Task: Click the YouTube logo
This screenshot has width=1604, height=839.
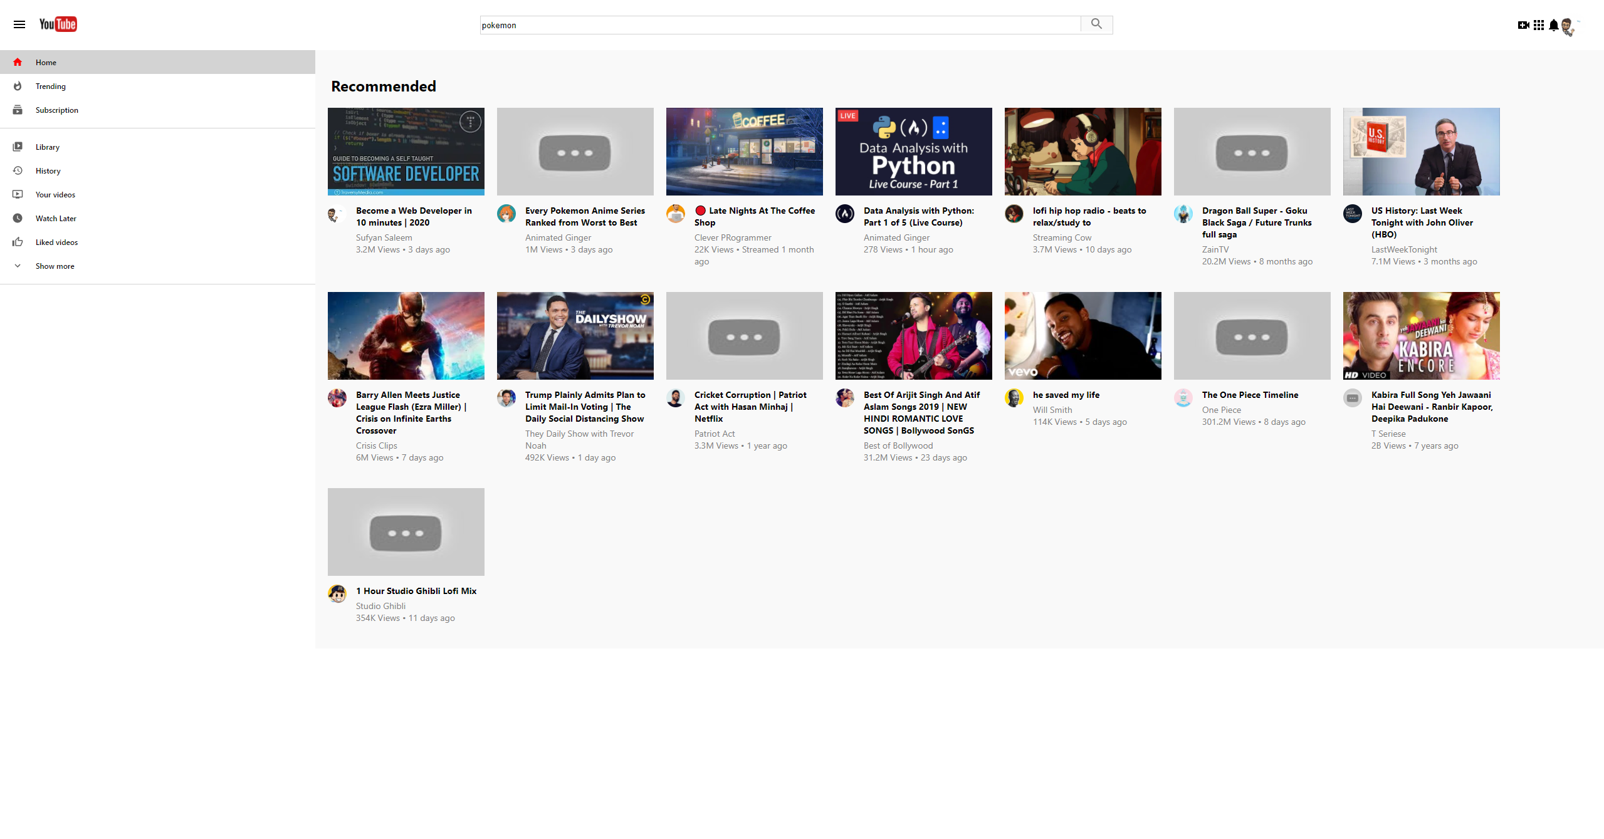Action: (58, 24)
